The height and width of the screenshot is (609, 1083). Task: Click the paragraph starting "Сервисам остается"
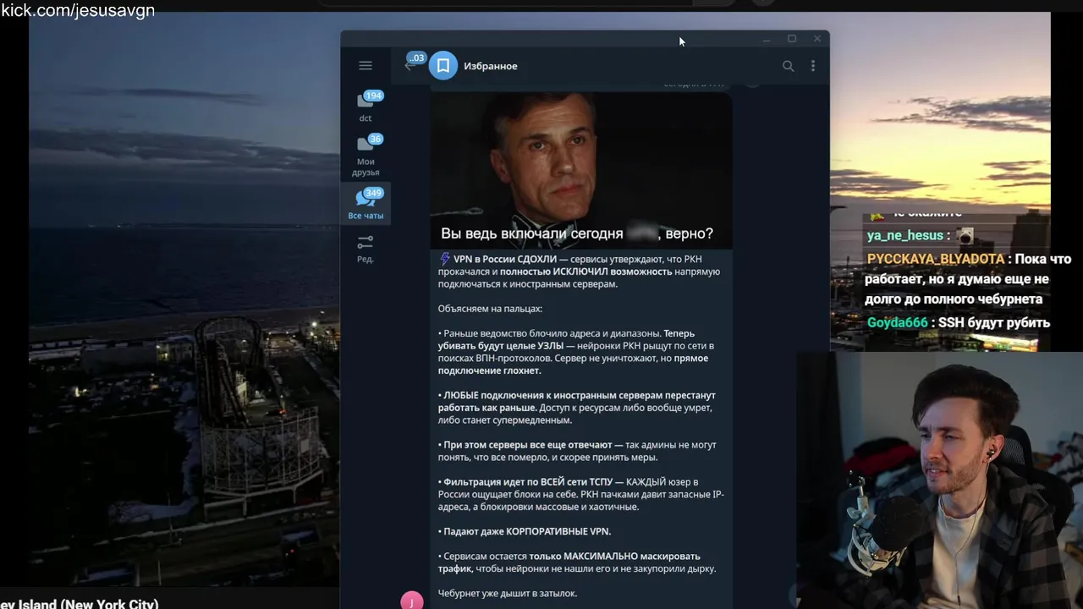(577, 562)
